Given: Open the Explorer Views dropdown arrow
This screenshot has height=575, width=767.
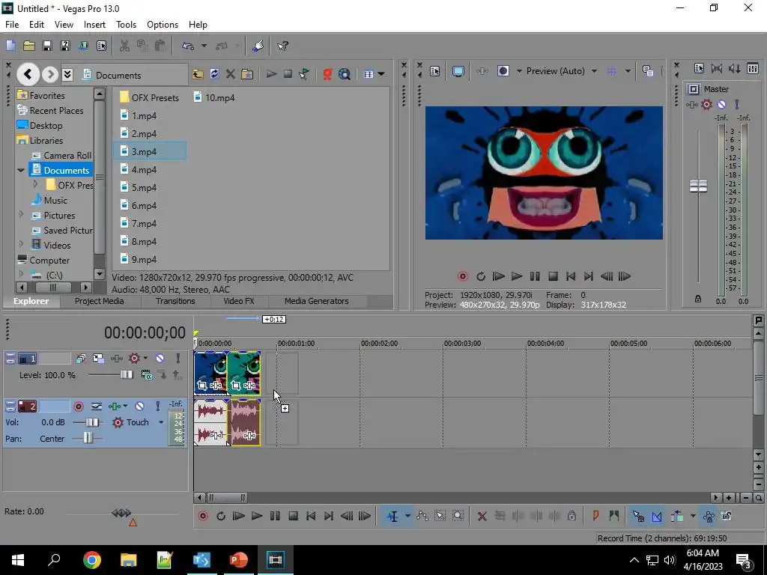Looking at the screenshot, I should pos(381,74).
